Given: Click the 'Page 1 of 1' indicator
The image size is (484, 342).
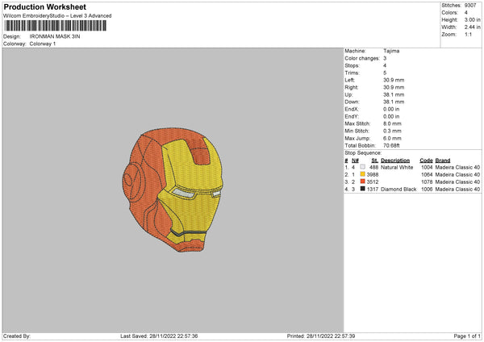Looking at the screenshot, I should point(467,336).
